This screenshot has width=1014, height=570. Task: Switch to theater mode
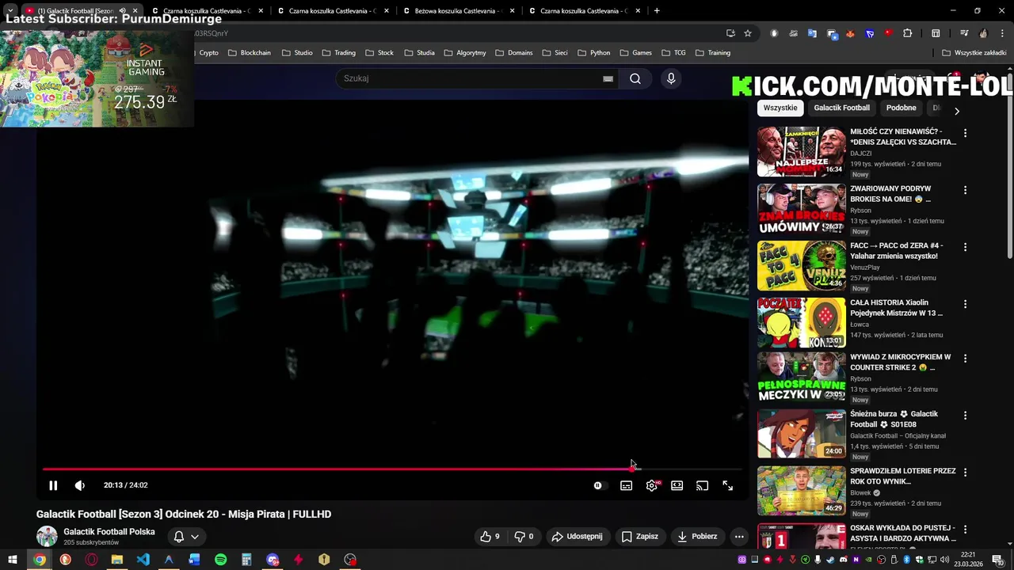point(677,485)
